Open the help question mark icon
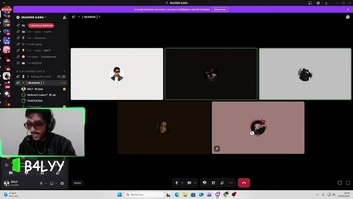 318,3
